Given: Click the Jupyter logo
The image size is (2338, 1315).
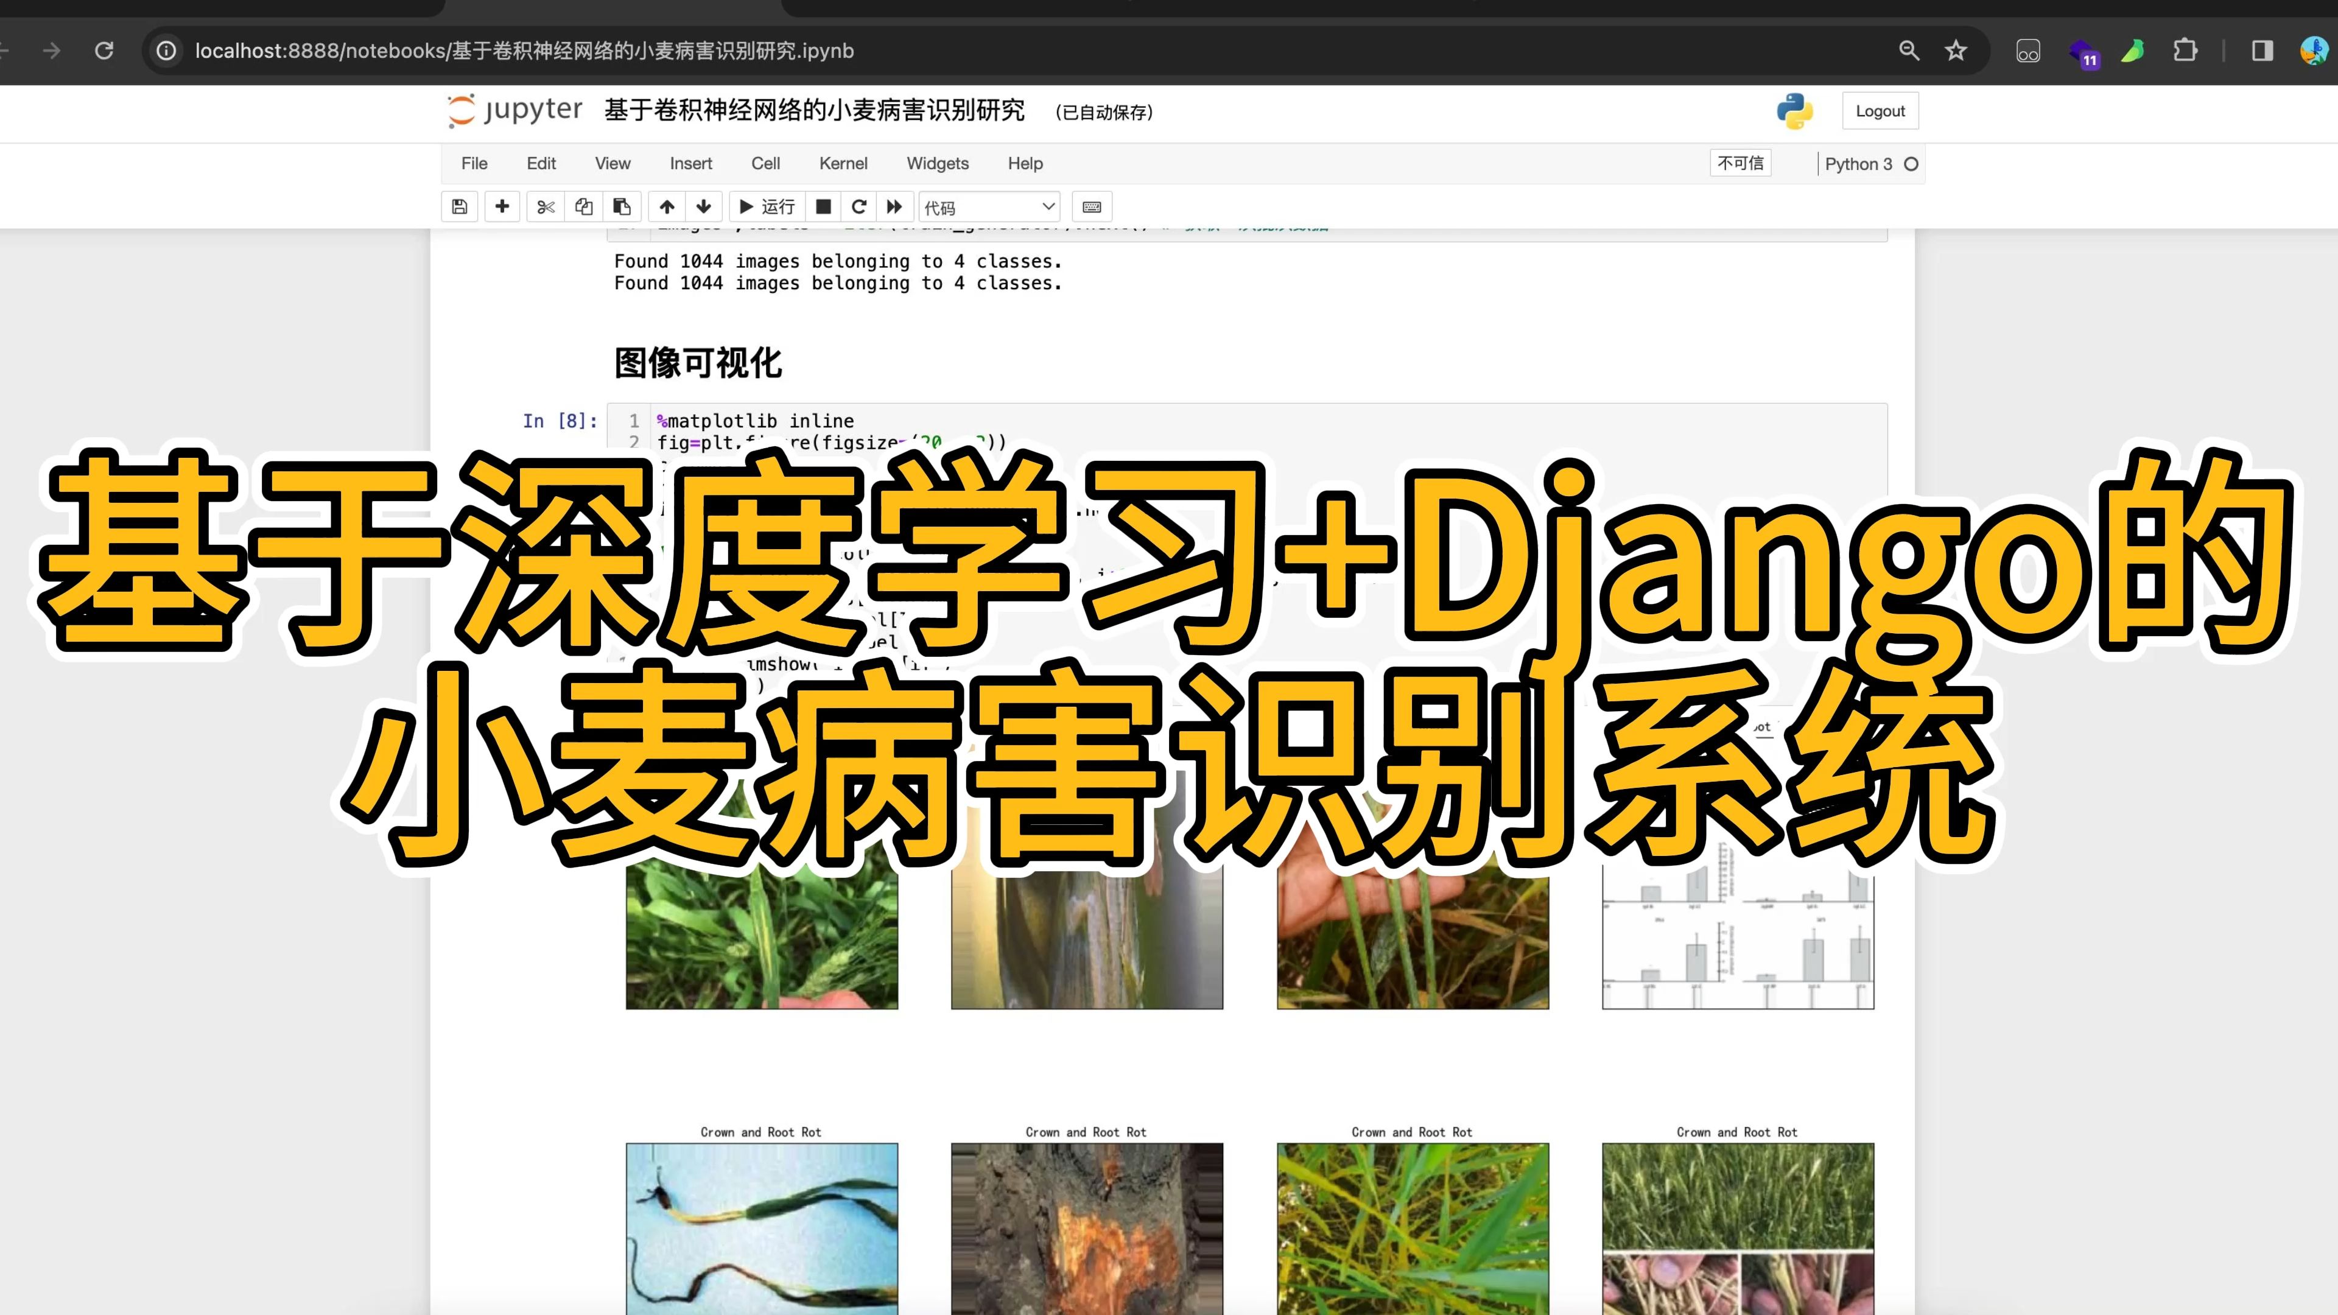Looking at the screenshot, I should 514,110.
